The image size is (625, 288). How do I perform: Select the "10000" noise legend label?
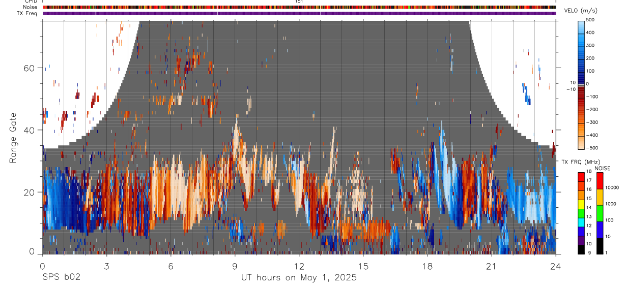point(613,187)
